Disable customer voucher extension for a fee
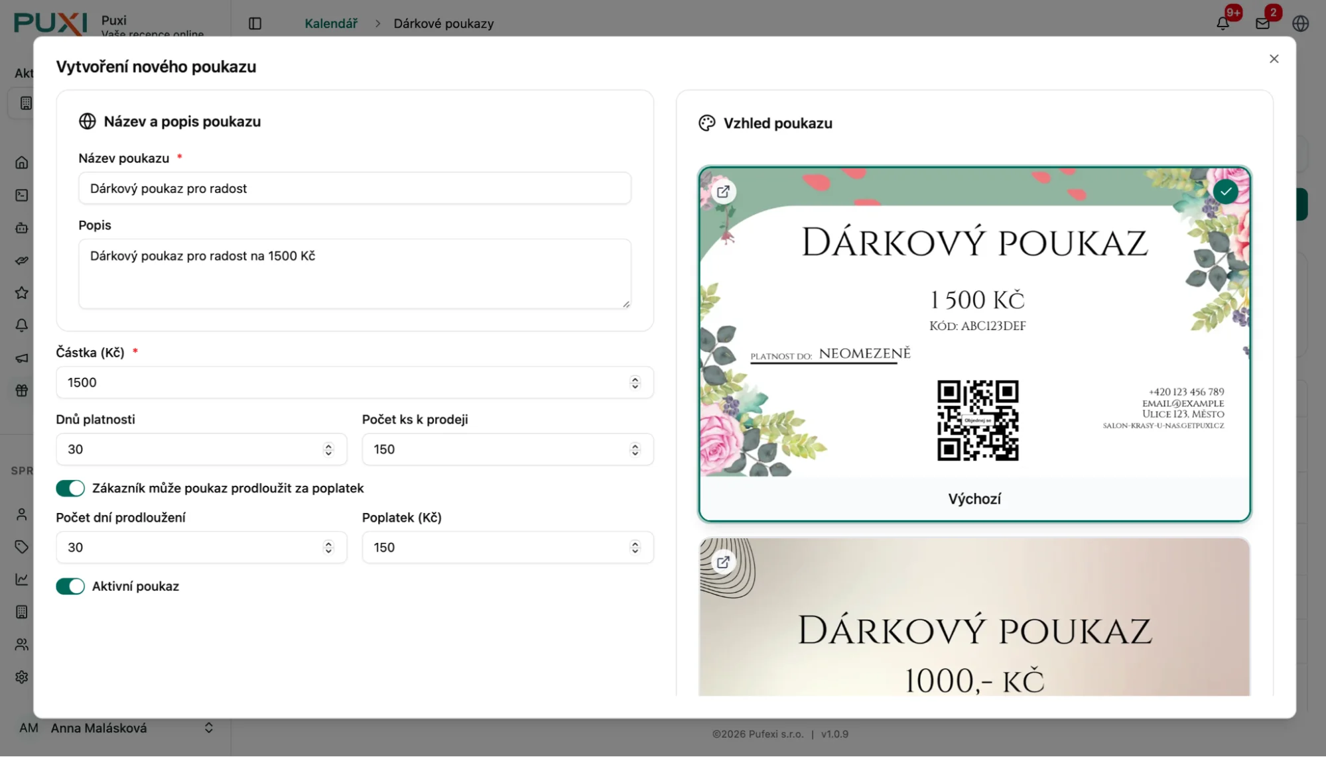 70,489
